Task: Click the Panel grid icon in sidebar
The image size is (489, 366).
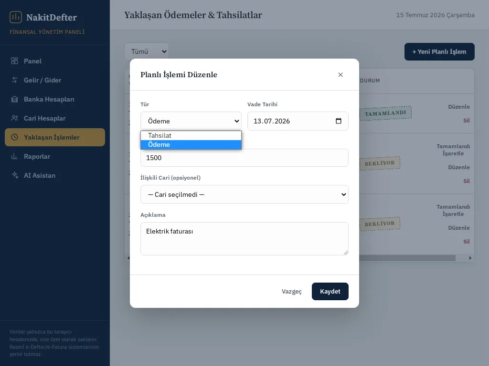Action: pyautogui.click(x=14, y=61)
